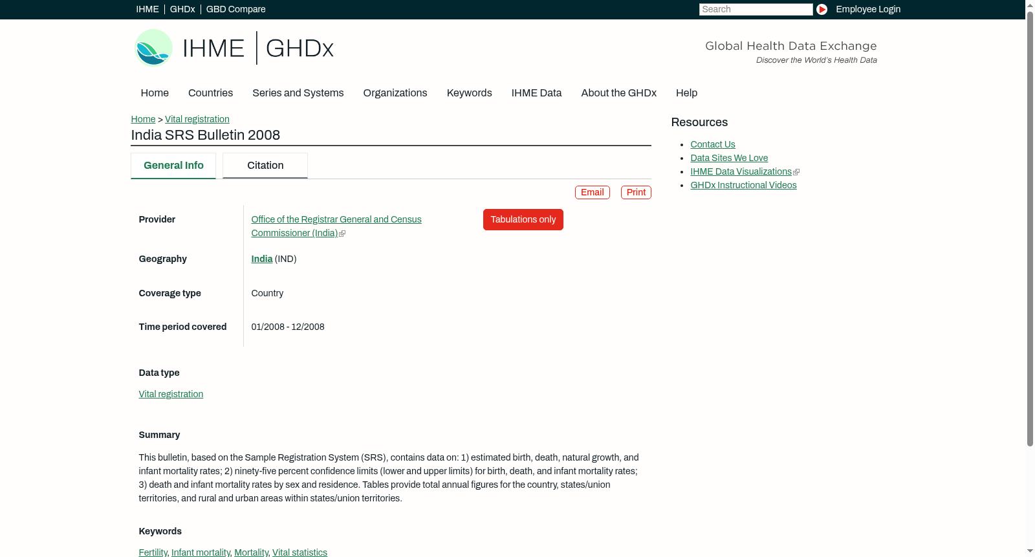Click the external link icon beside IHME Data Visualizations

[796, 172]
